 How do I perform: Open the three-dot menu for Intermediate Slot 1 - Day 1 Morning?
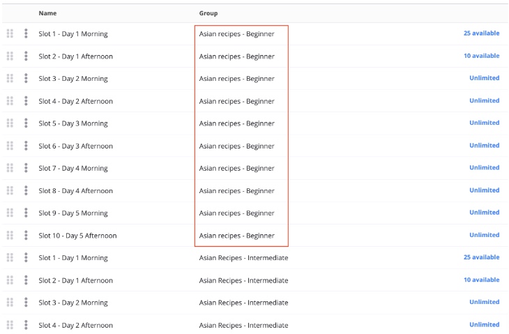(x=26, y=257)
